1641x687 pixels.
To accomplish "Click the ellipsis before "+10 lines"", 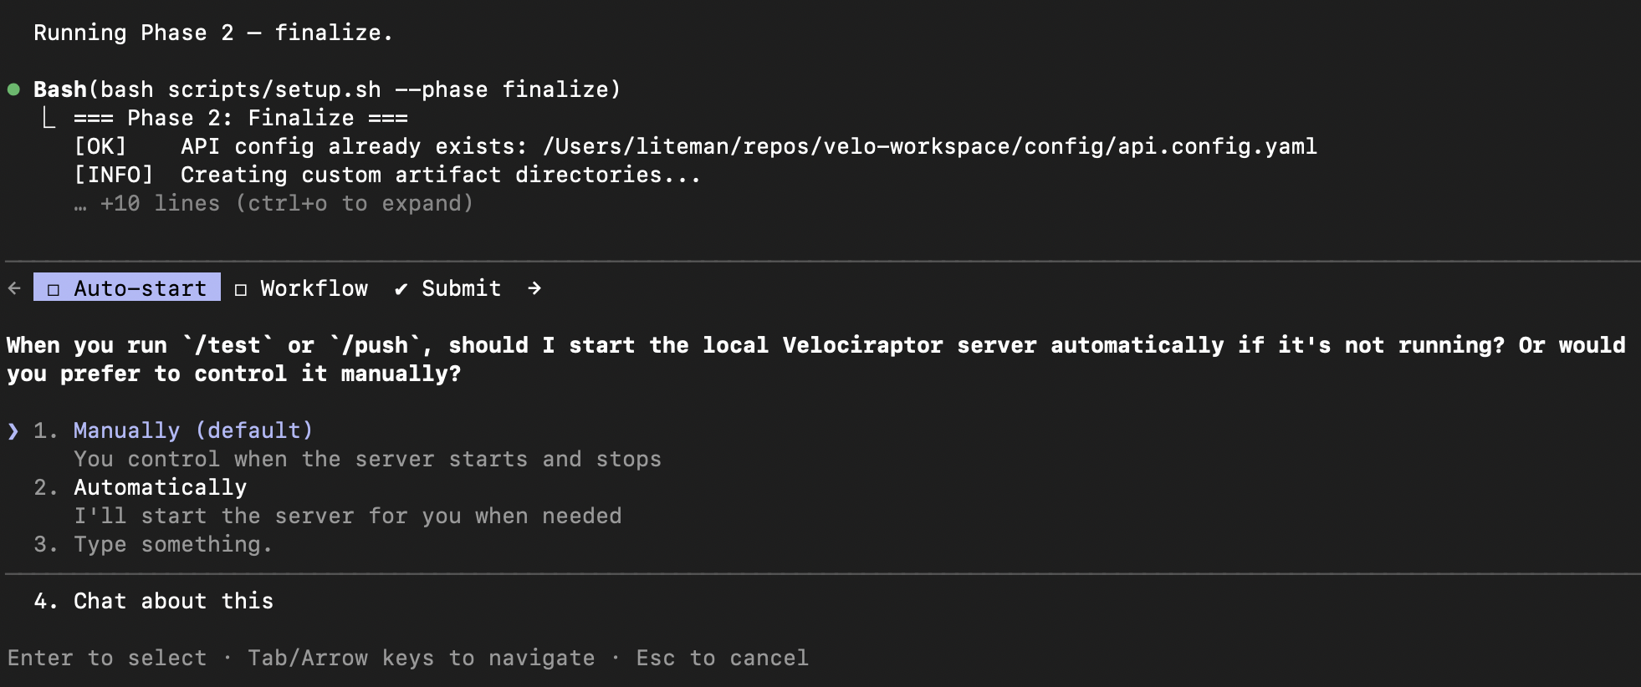I will pyautogui.click(x=79, y=203).
